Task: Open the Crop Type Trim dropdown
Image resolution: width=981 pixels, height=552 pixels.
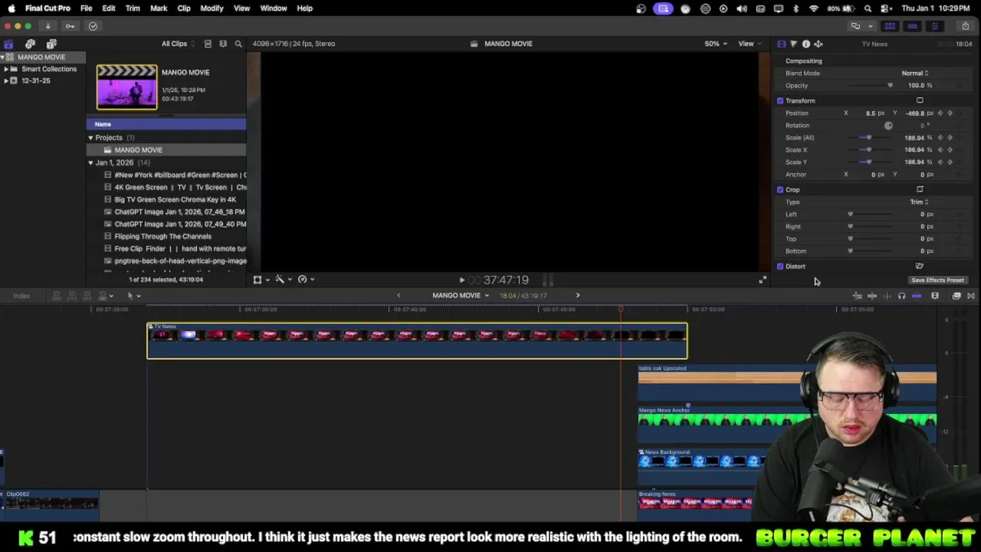Action: 919,202
